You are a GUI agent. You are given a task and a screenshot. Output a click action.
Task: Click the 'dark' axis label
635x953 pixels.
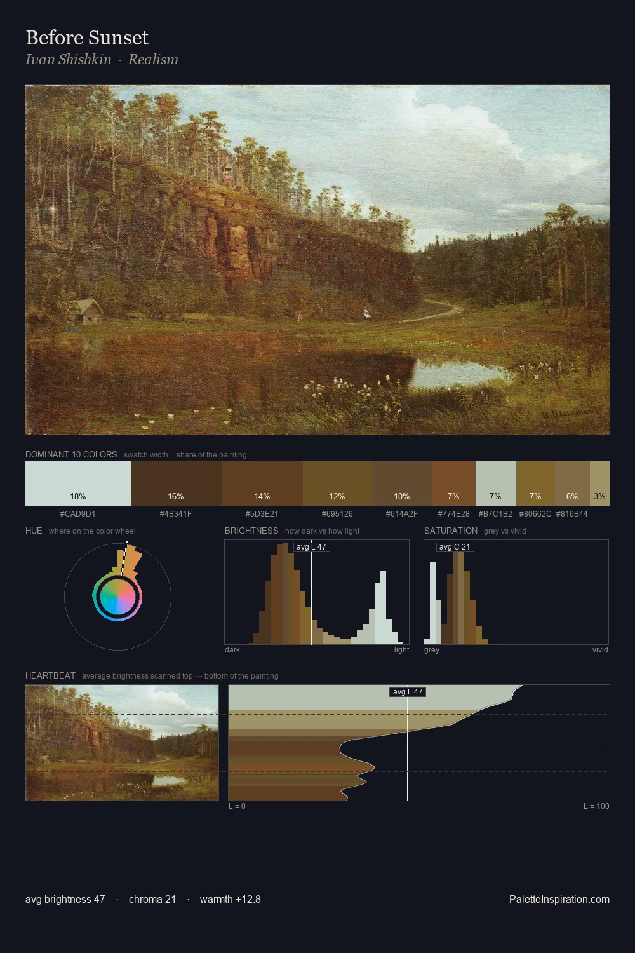[232, 650]
